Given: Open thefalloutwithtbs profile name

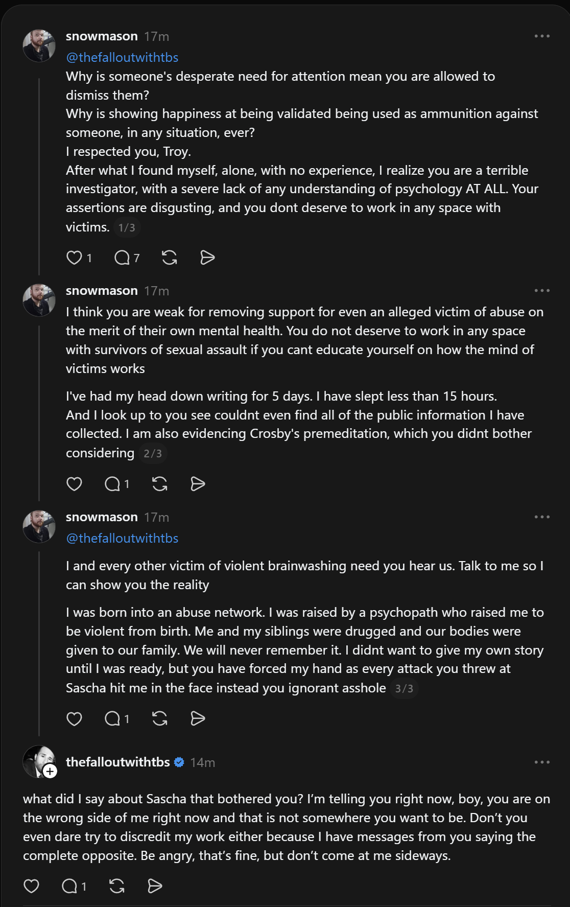Looking at the screenshot, I should pos(118,762).
